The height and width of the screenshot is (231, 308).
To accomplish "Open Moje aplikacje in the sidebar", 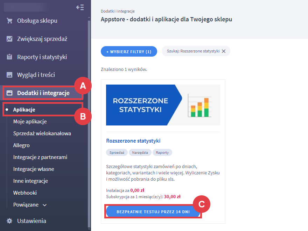I will click(x=30, y=122).
